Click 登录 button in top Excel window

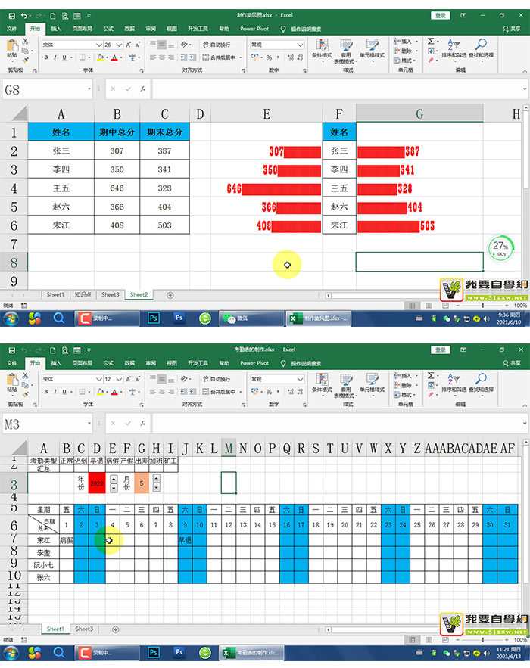pos(441,15)
